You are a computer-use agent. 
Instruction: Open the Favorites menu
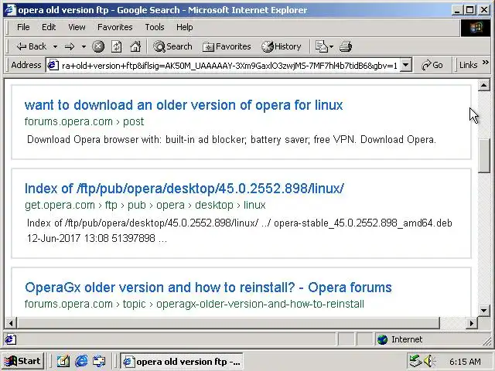tap(115, 27)
